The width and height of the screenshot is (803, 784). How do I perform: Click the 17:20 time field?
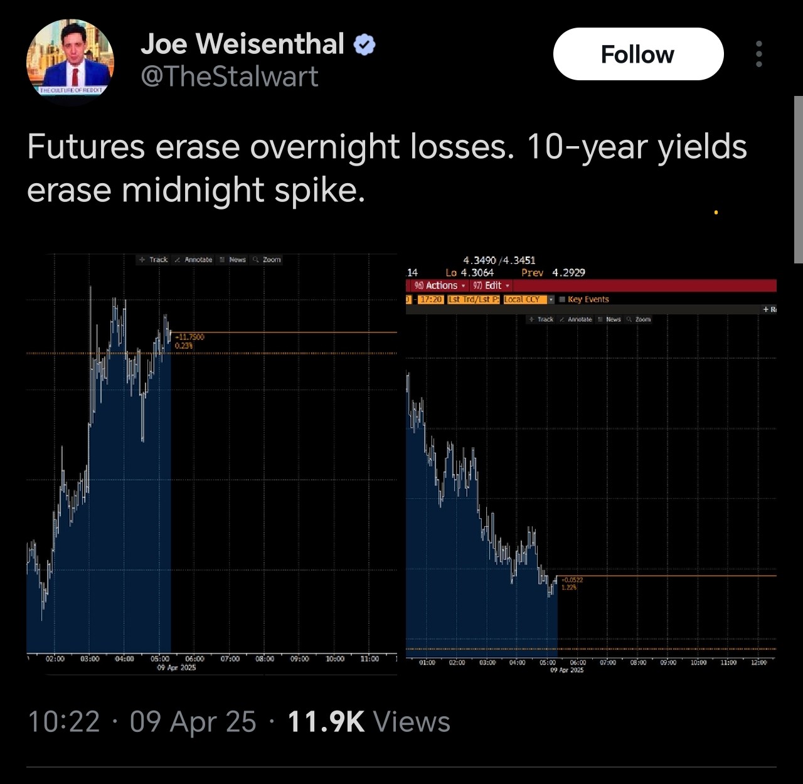click(431, 299)
